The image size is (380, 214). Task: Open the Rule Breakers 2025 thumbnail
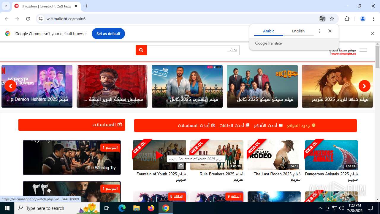pos(217,155)
